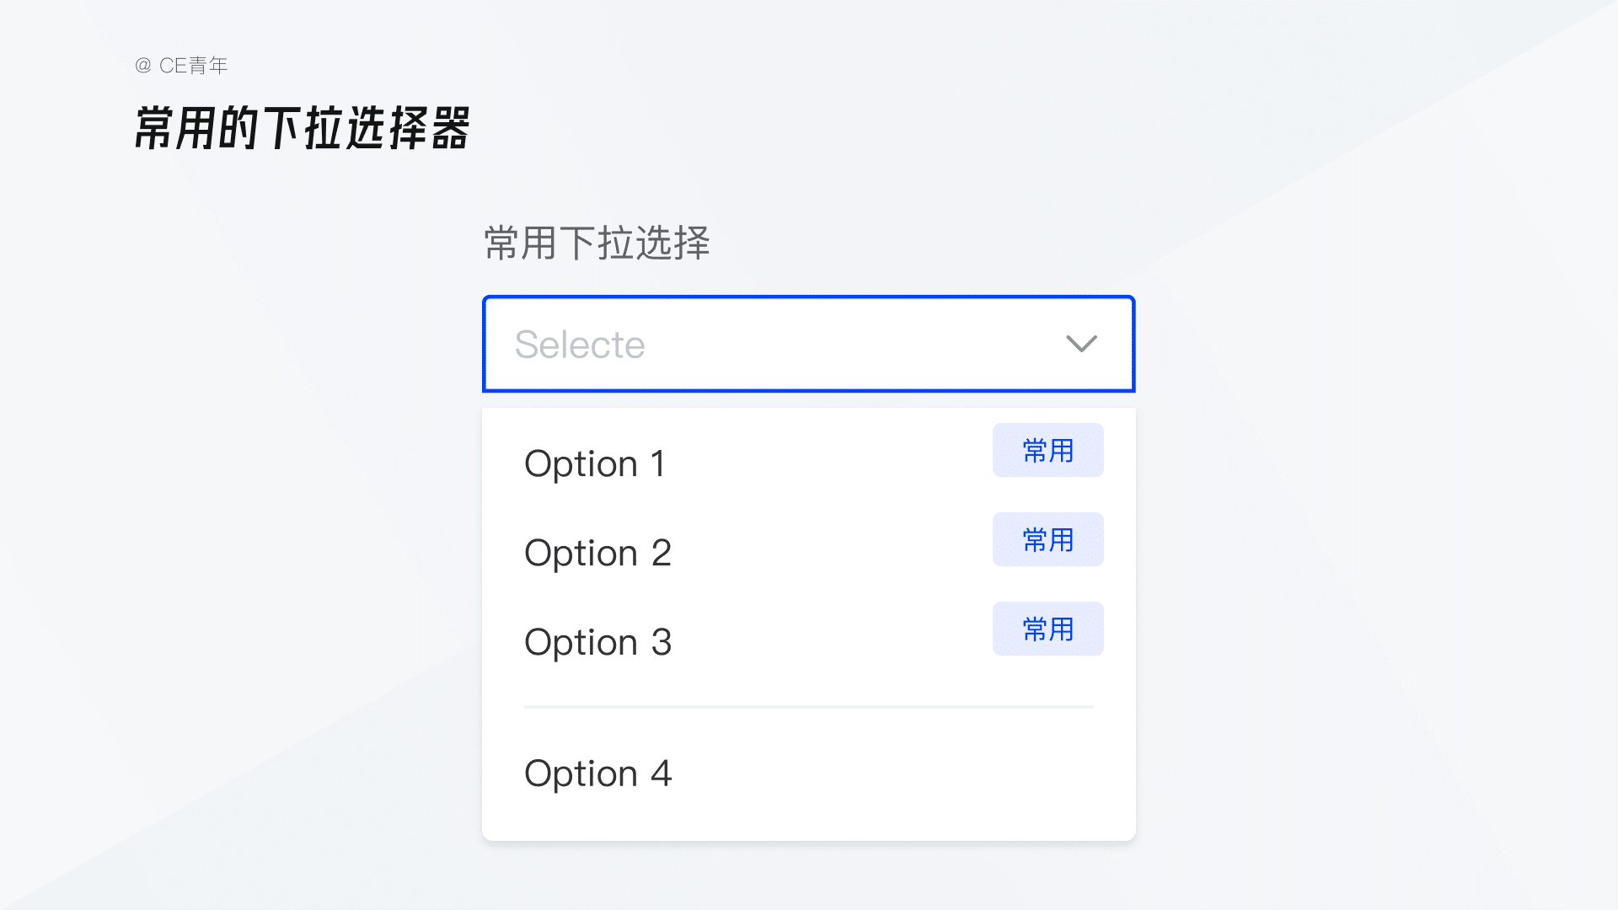This screenshot has height=910, width=1618.
Task: Click the 常用 tag beside Option 2
Action: coord(1047,540)
